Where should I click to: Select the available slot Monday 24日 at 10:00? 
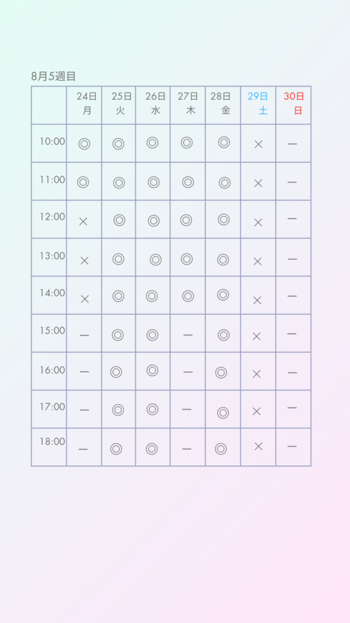coord(84,144)
